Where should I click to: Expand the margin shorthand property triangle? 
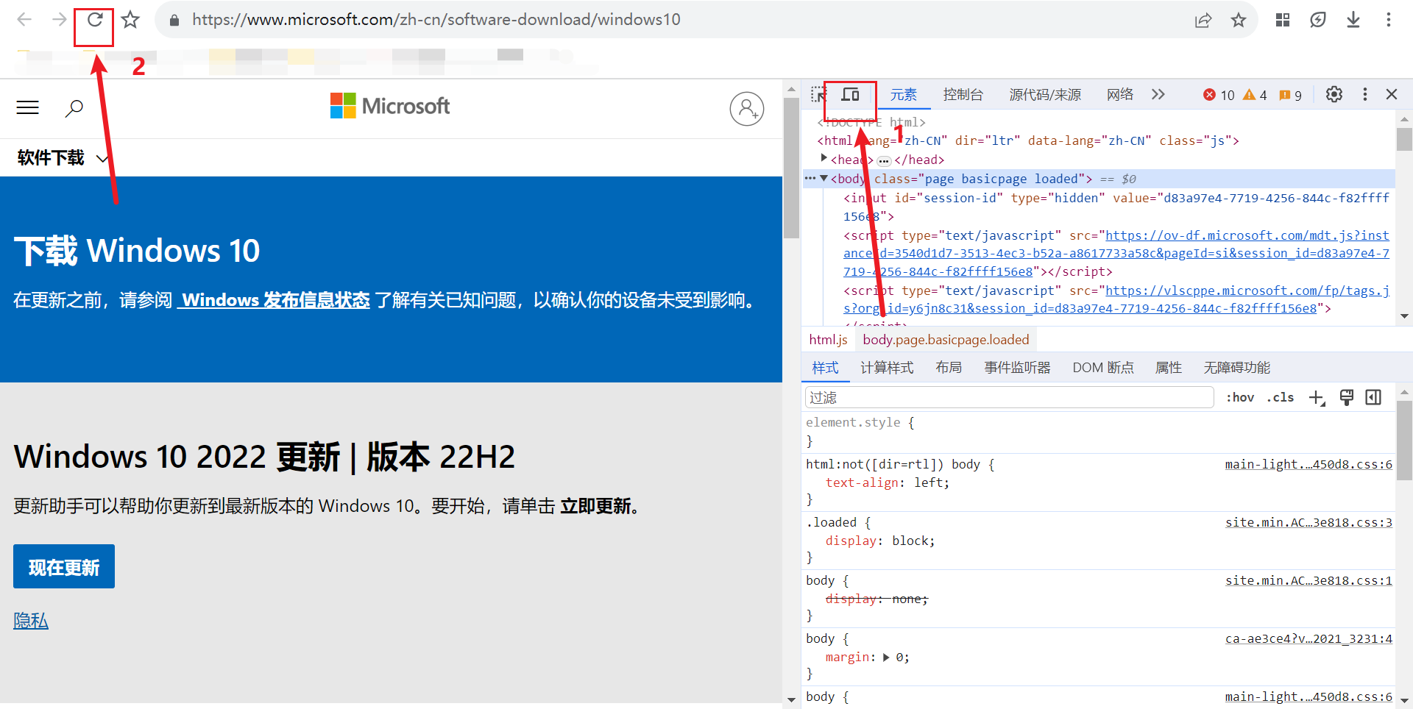886,658
